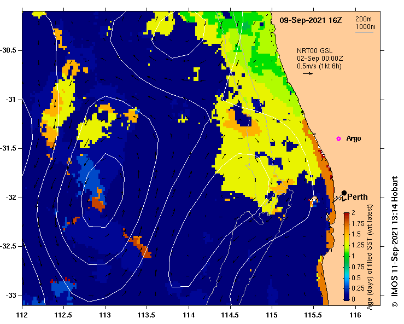The height and width of the screenshot is (324, 404).
Task: Click the latitude axis label -31.5
Action: 8,148
